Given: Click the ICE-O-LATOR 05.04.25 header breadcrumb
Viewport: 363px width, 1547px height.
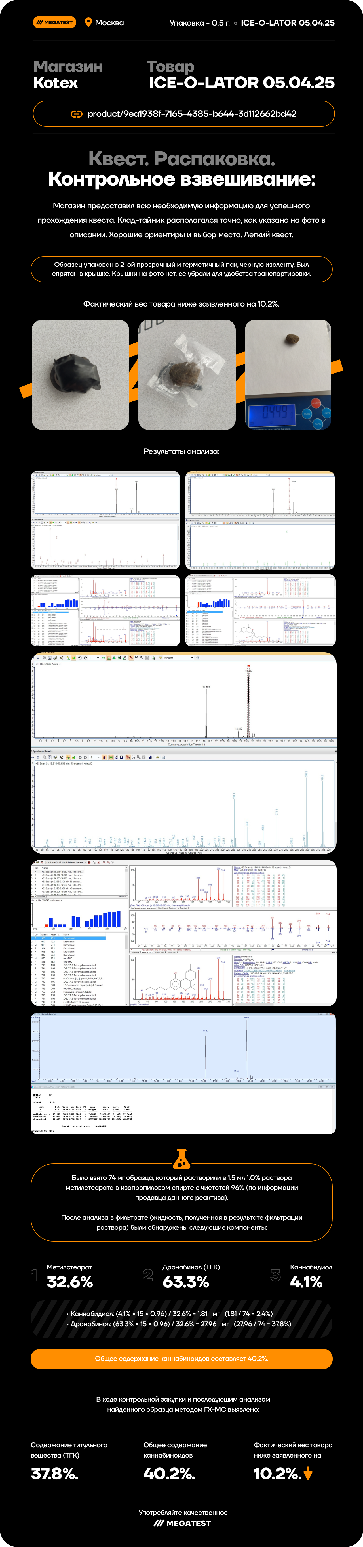Looking at the screenshot, I should pyautogui.click(x=288, y=23).
